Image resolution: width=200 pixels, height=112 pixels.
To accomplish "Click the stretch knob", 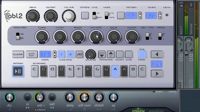I will [99, 97].
